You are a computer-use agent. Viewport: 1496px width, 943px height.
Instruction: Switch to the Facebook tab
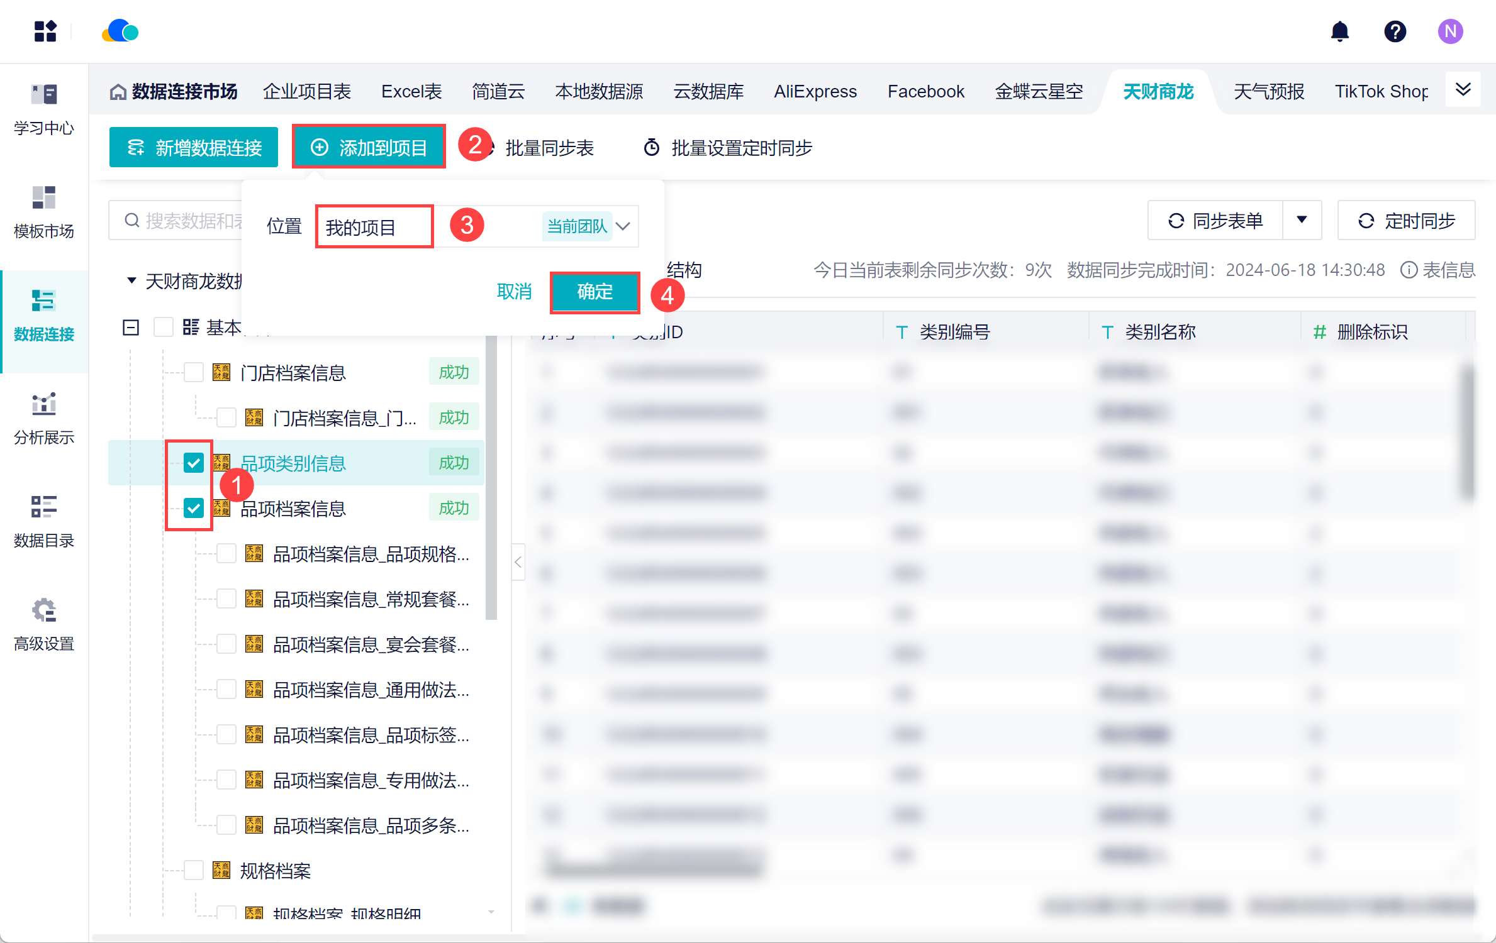click(925, 92)
